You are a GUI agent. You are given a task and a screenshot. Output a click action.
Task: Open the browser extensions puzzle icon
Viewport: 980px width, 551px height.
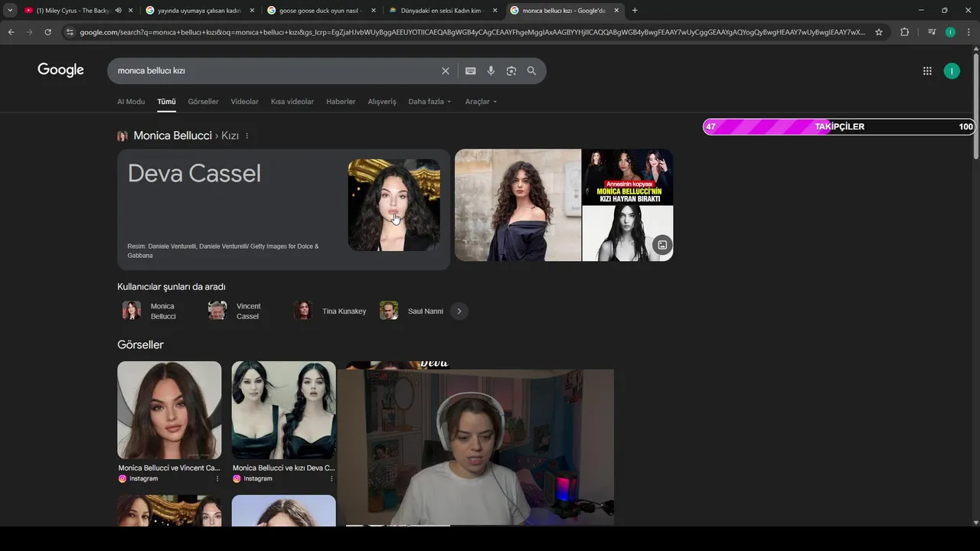click(x=904, y=32)
